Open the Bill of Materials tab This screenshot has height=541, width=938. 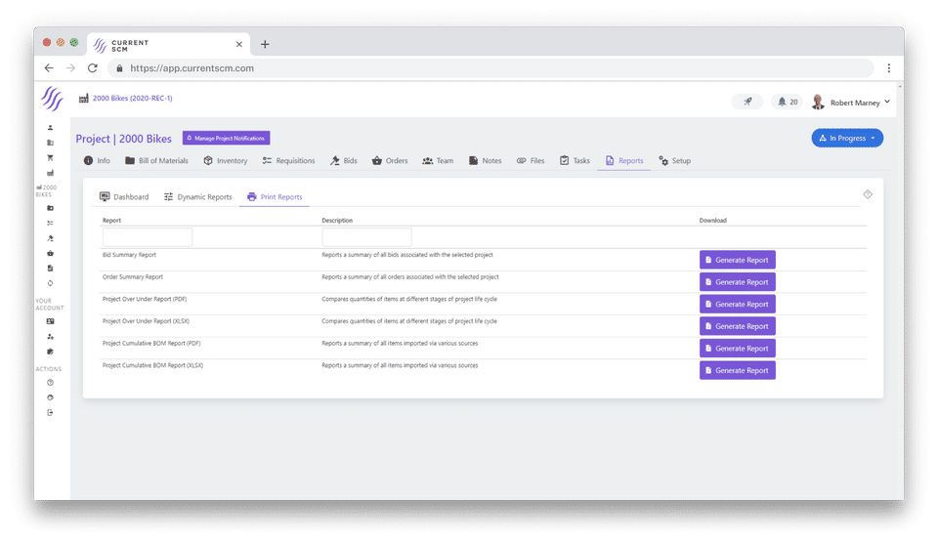[156, 161]
